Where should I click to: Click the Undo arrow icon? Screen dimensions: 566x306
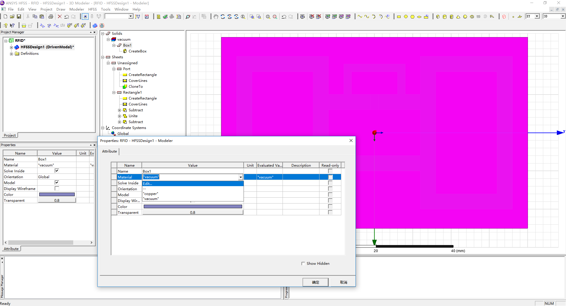point(67,16)
